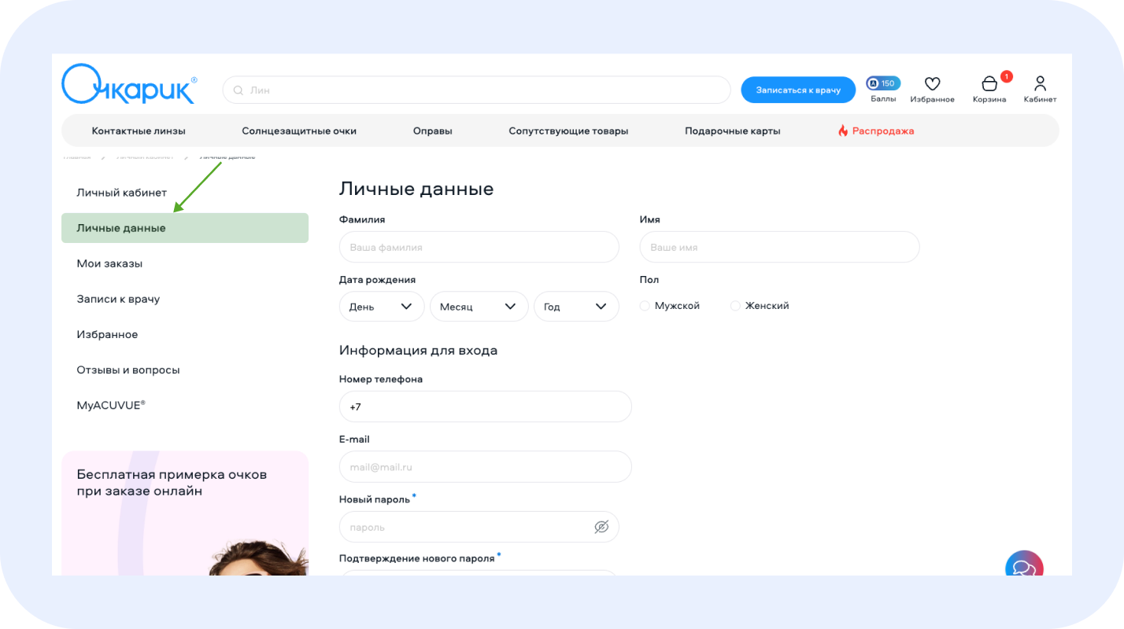Viewport: 1124px width, 629px height.
Task: Open the chat support bubble icon
Action: [x=1023, y=567]
